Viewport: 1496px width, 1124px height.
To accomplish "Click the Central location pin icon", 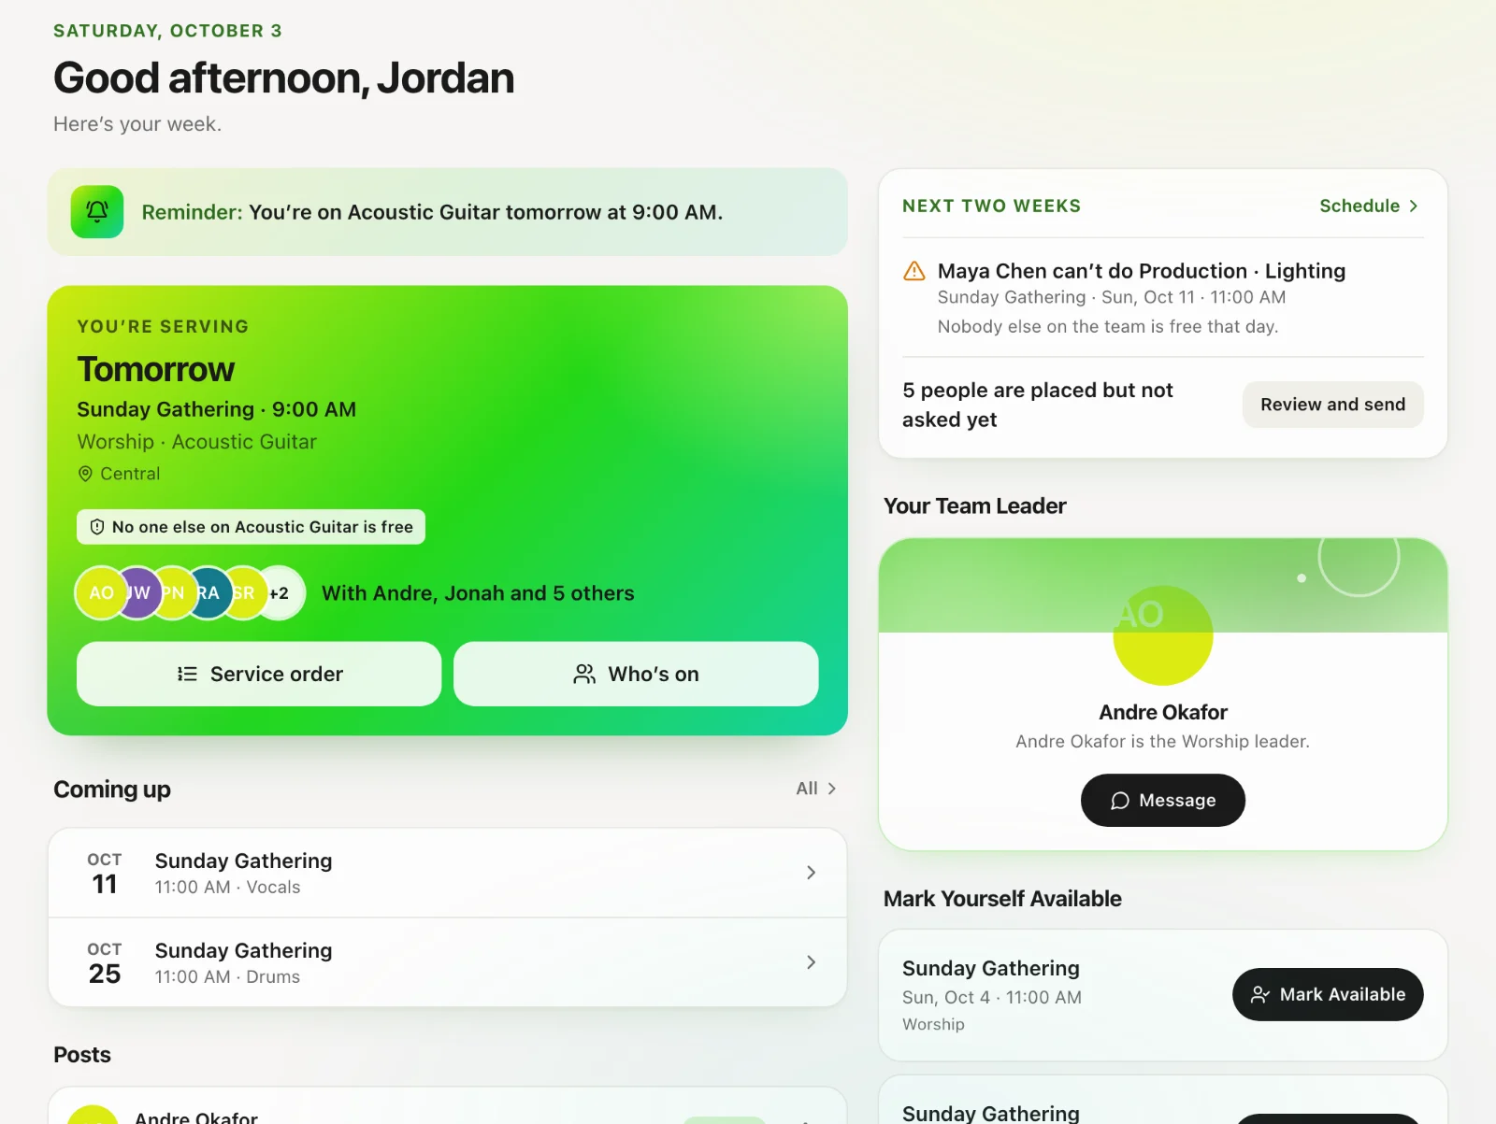I will pos(85,474).
